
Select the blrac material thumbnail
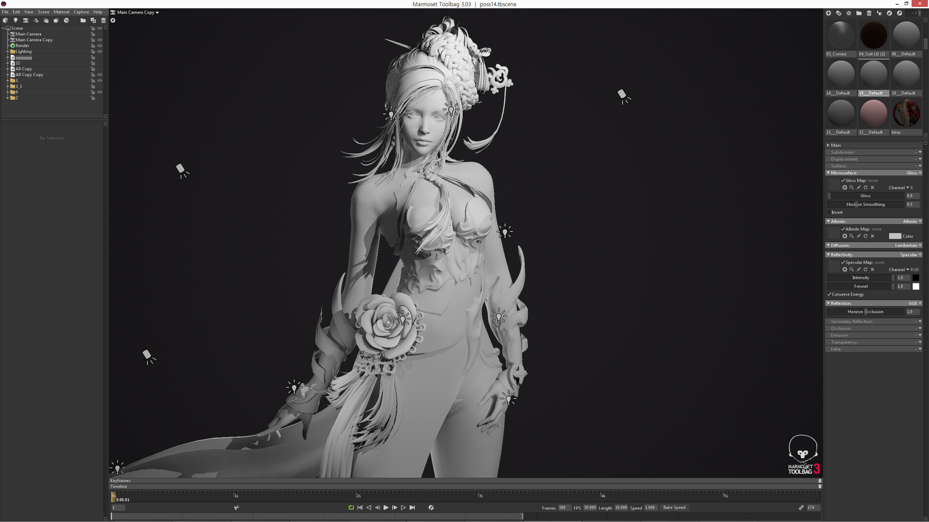[x=906, y=114]
